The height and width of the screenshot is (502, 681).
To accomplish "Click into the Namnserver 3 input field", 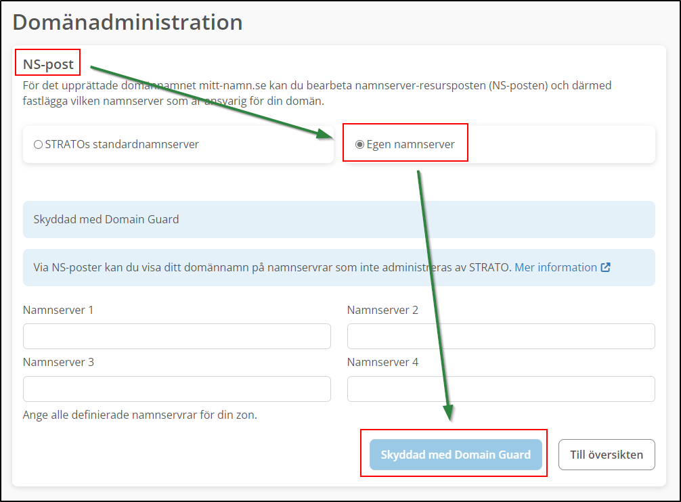I will [x=177, y=389].
